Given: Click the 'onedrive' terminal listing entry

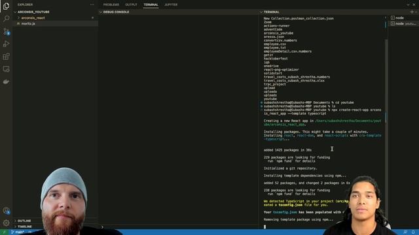Looking at the screenshot, I should pyautogui.click(x=271, y=66).
